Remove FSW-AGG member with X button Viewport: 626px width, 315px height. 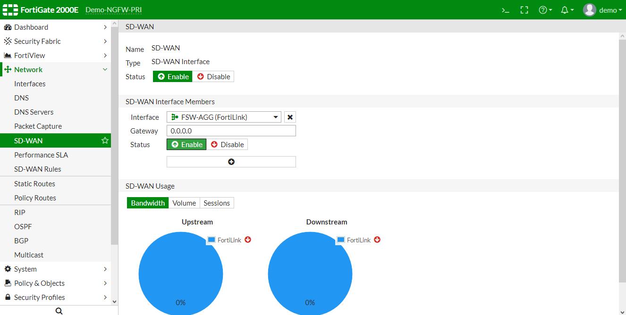[x=290, y=117]
